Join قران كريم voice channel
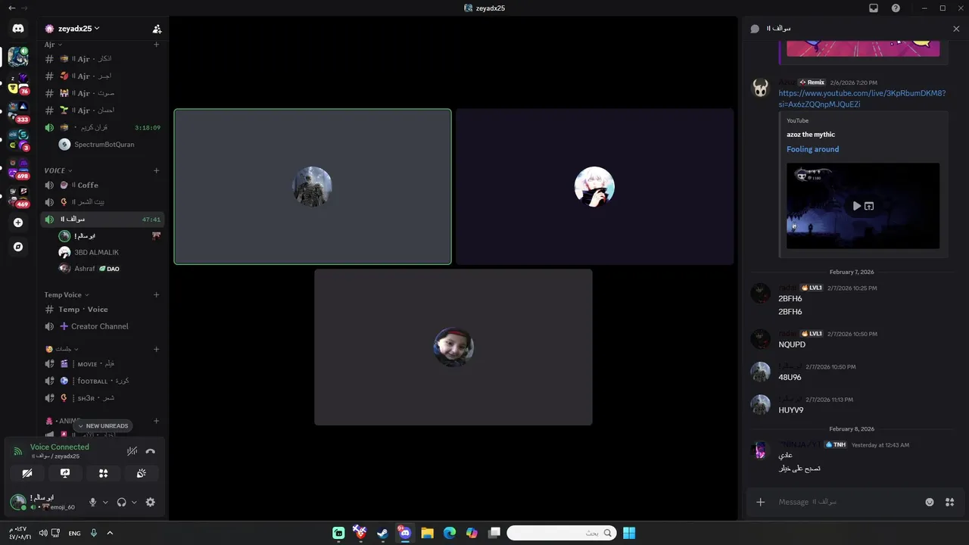969x545 pixels. pyautogui.click(x=102, y=127)
